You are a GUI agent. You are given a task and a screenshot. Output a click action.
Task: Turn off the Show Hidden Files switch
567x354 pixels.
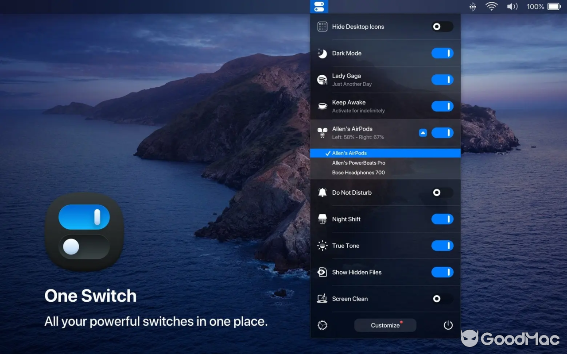(x=442, y=272)
